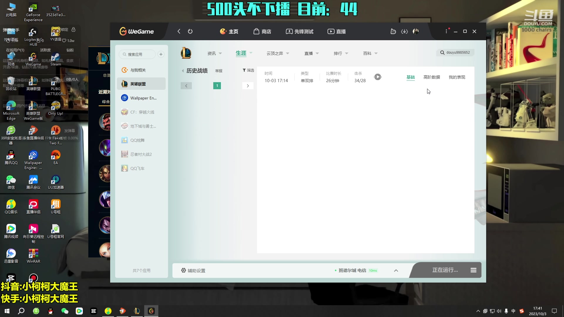564x317 pixels.
Task: Switch to the 高阶数据 tab
Action: (x=432, y=77)
